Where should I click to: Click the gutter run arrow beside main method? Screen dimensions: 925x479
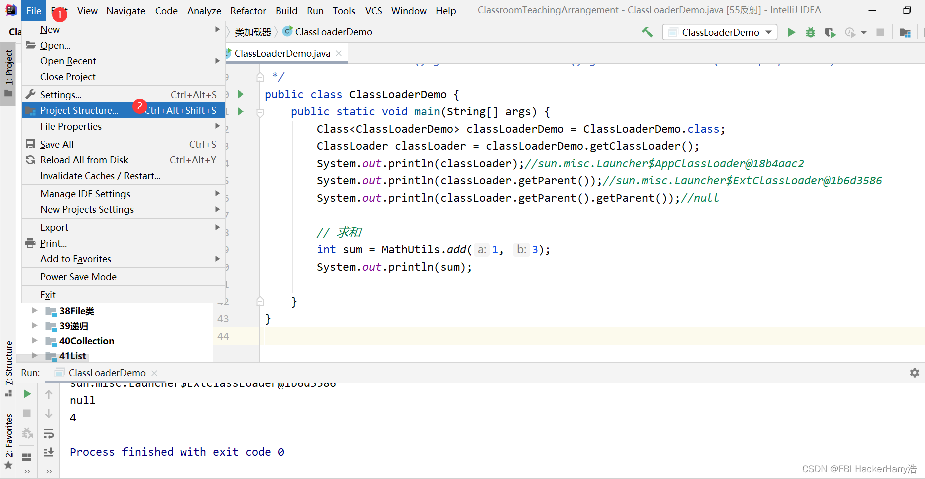point(240,111)
